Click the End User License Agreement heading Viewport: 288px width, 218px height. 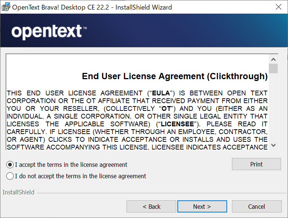click(x=175, y=76)
